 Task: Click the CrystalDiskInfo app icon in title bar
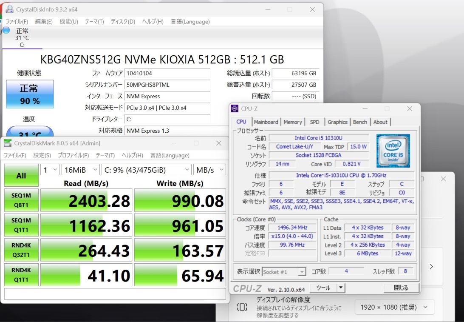click(10, 9)
